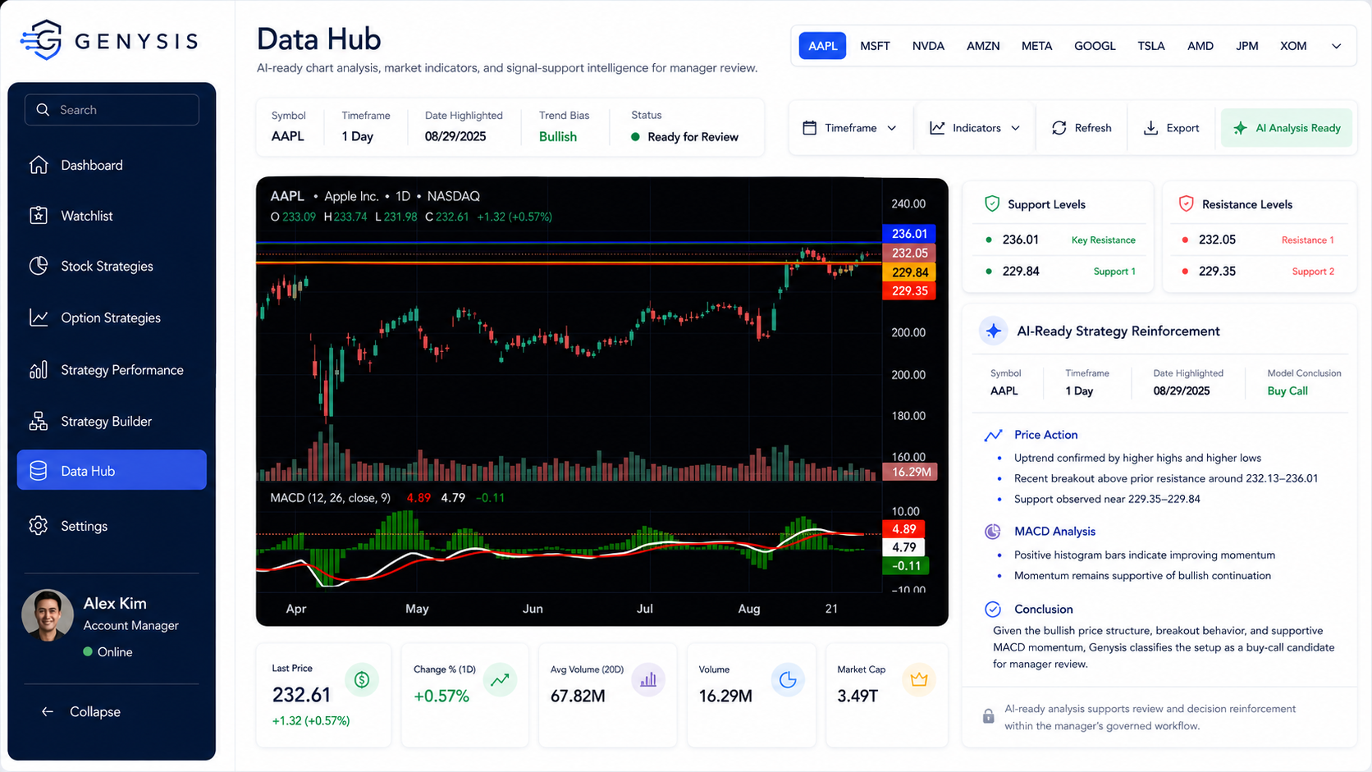Image resolution: width=1372 pixels, height=772 pixels.
Task: Click the Genysis logo icon
Action: [41, 39]
